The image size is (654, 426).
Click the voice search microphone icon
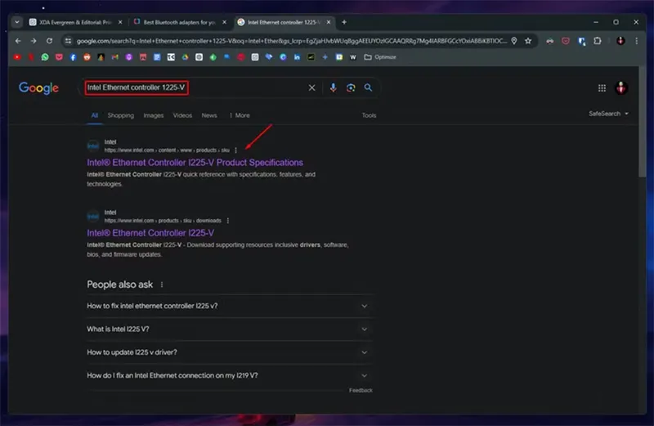(333, 87)
